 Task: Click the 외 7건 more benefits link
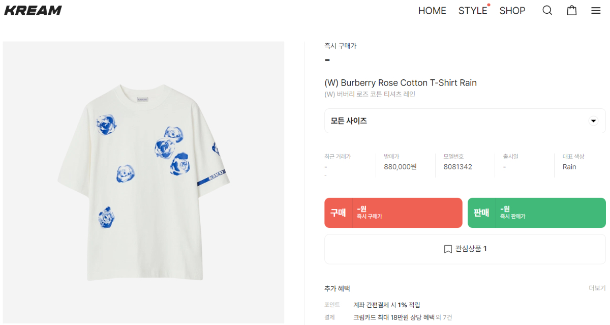pos(444,317)
